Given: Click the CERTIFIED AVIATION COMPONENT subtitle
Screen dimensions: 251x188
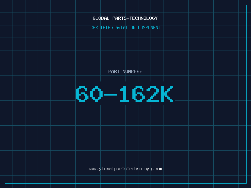Looking at the screenshot, I should coord(125,28).
